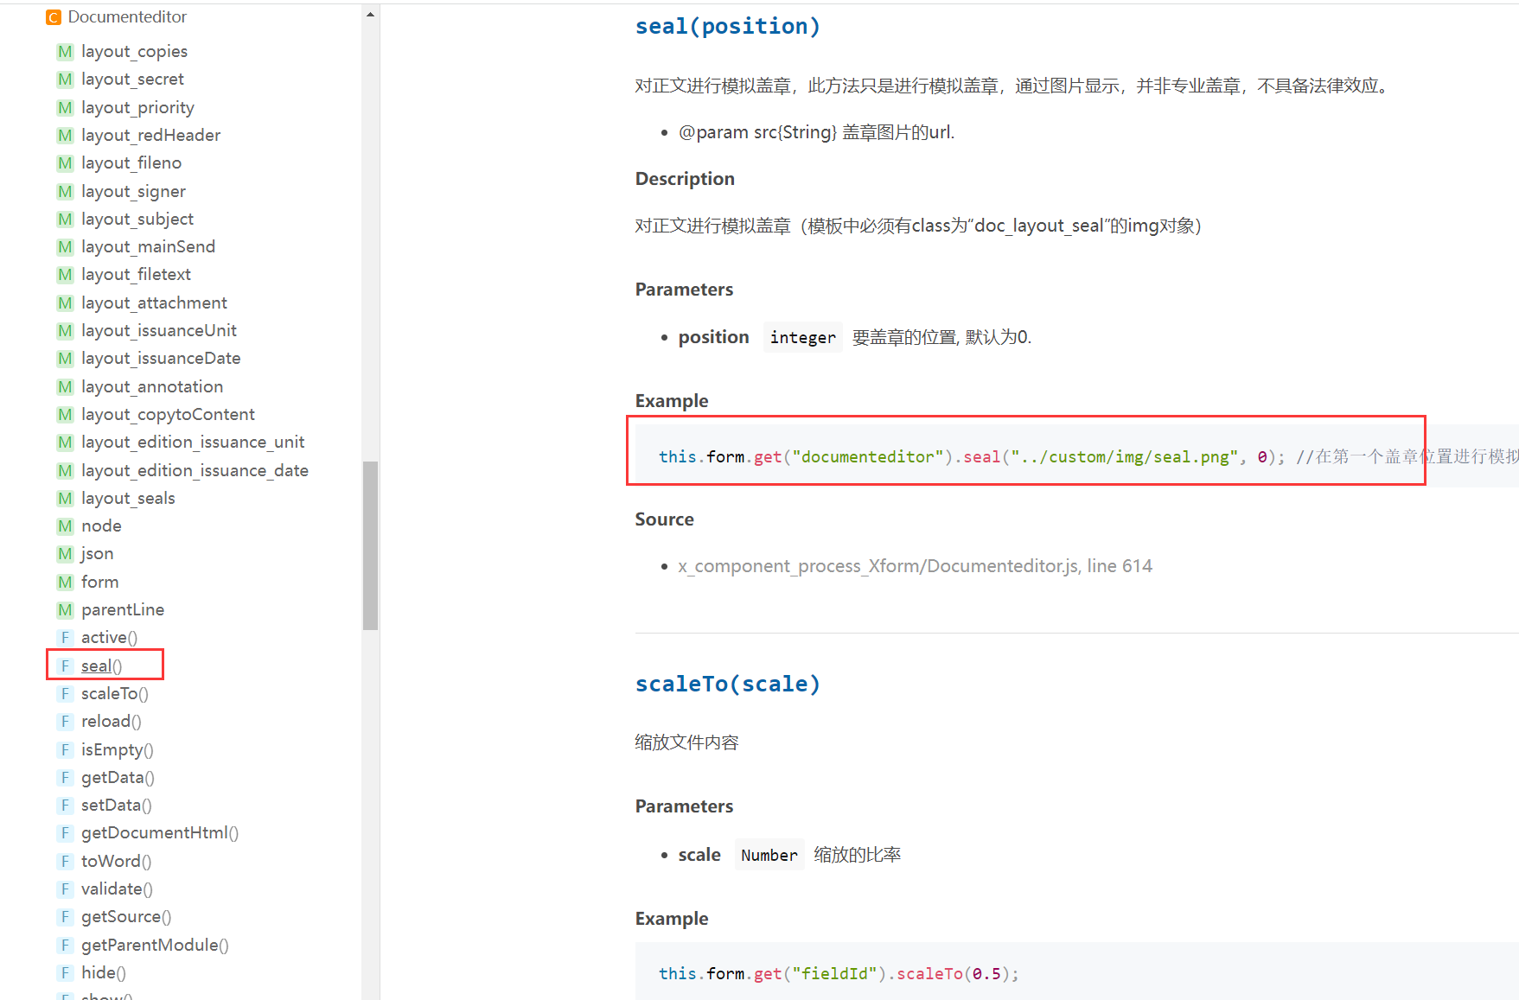This screenshot has height=1000, width=1519.
Task: Open the hide() method link
Action: click(104, 973)
